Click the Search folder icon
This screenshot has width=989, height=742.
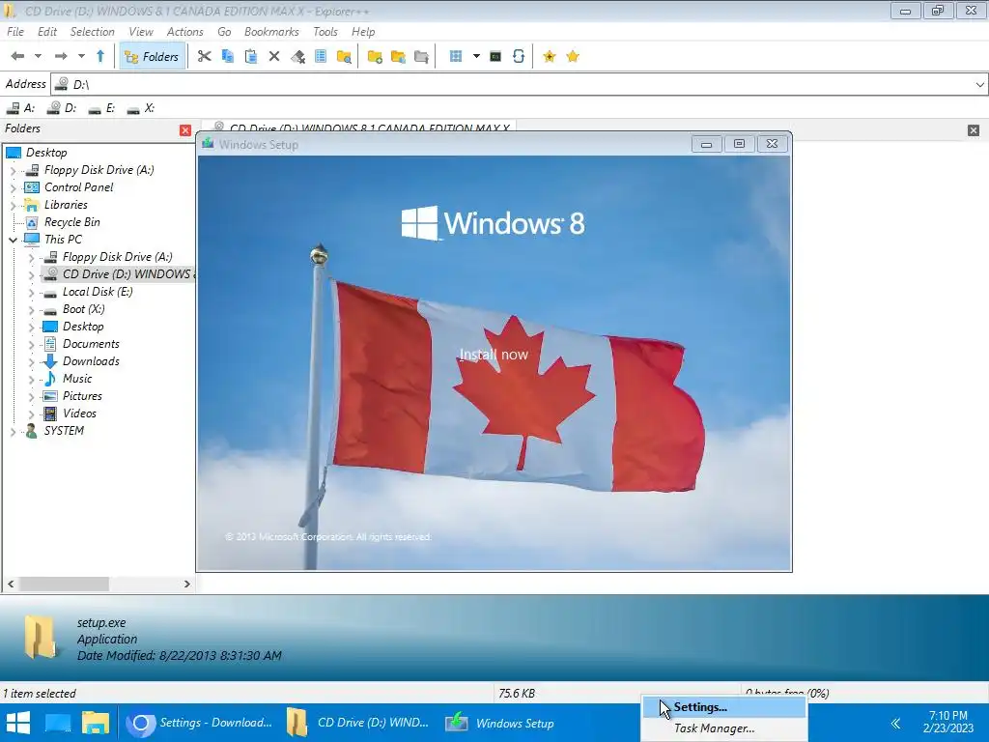pos(345,56)
